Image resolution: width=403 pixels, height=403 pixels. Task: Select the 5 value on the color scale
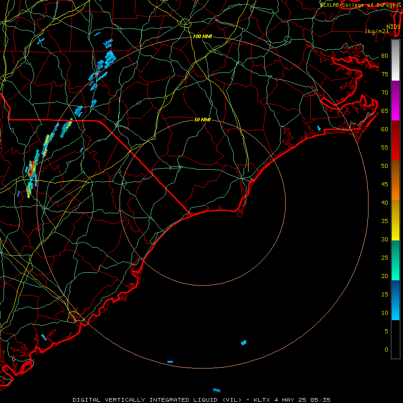(386, 331)
